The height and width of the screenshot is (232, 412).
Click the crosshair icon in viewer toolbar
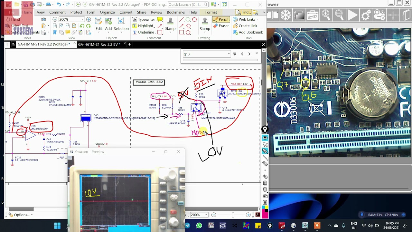click(x=393, y=15)
